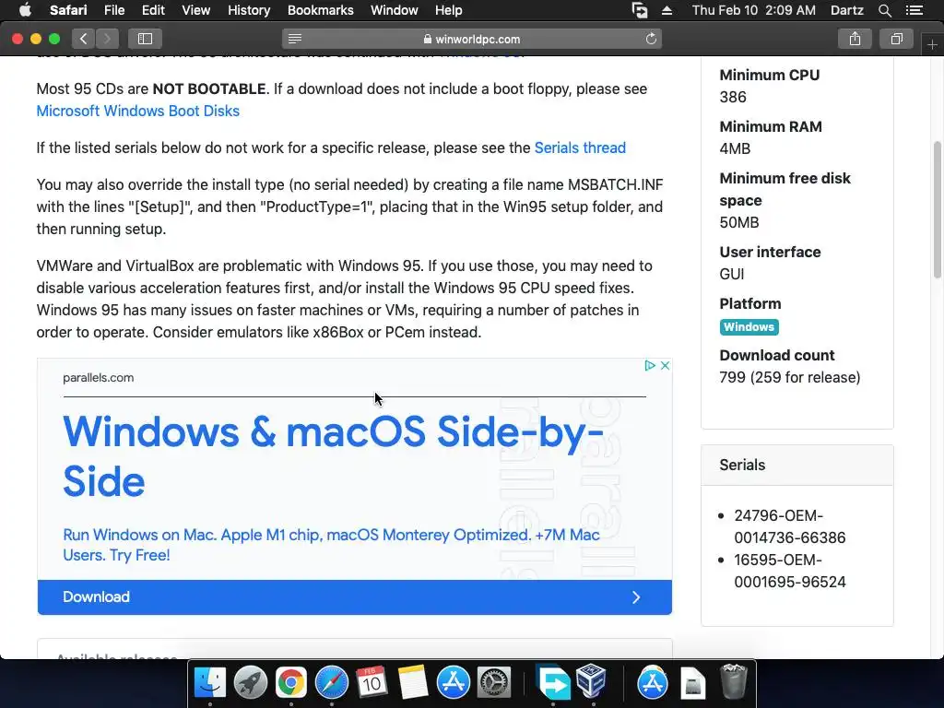This screenshot has width=944, height=708.
Task: Click the arrow on Download banner
Action: click(636, 597)
